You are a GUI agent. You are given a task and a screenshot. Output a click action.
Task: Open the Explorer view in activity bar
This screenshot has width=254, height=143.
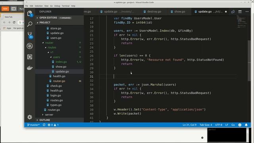point(30,14)
